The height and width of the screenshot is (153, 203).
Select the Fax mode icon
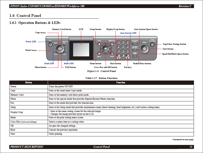pos(62,52)
